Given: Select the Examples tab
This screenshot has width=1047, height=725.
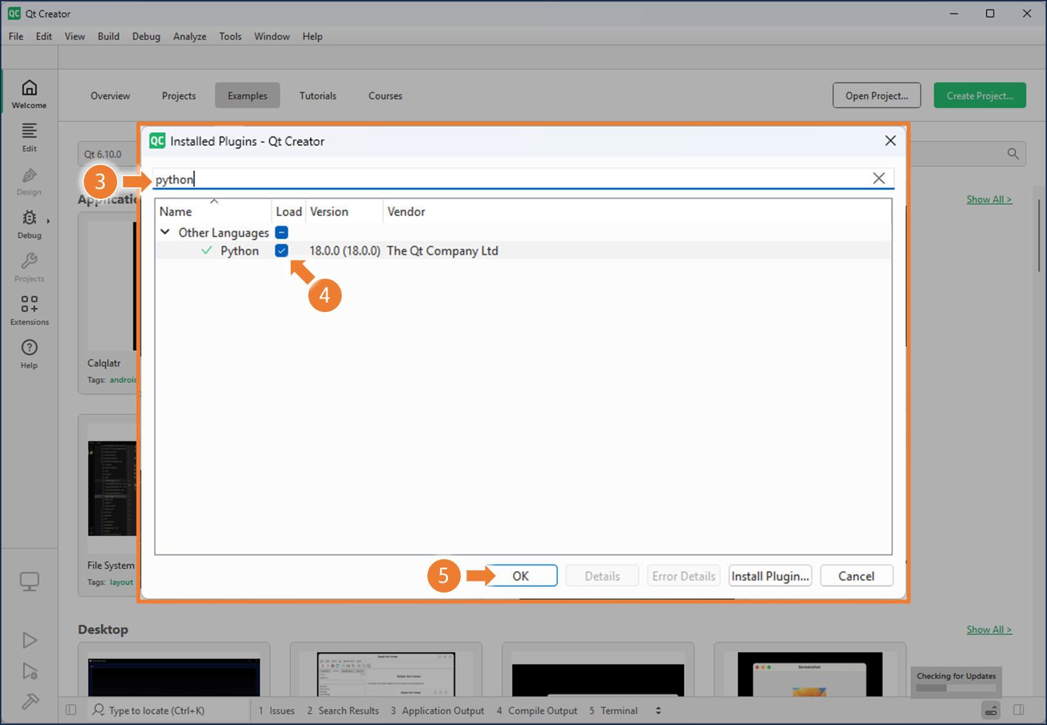Looking at the screenshot, I should click(247, 95).
